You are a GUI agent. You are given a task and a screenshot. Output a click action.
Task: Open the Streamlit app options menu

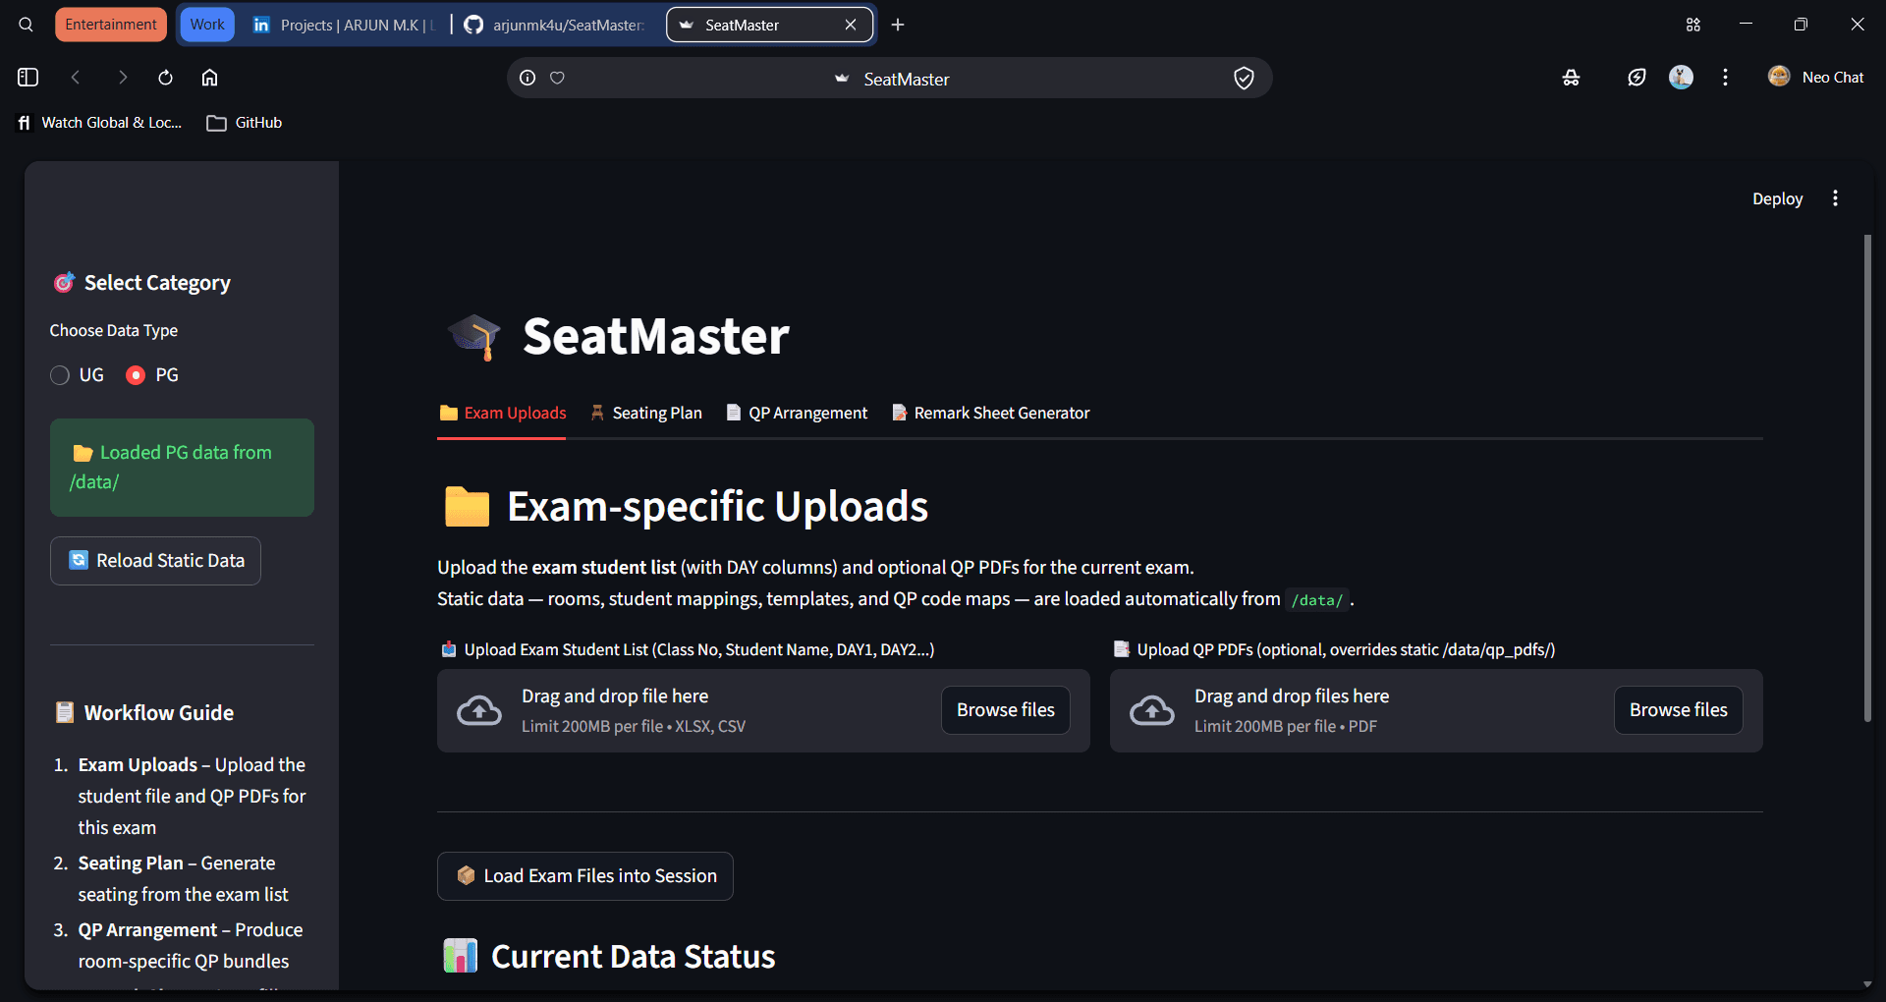tap(1835, 198)
